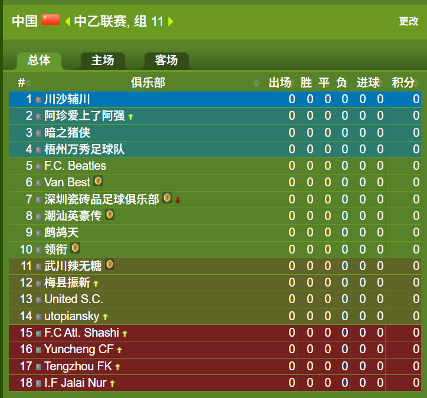Click gold badge beside 武川辣无糖
The height and width of the screenshot is (398, 427).
110,265
